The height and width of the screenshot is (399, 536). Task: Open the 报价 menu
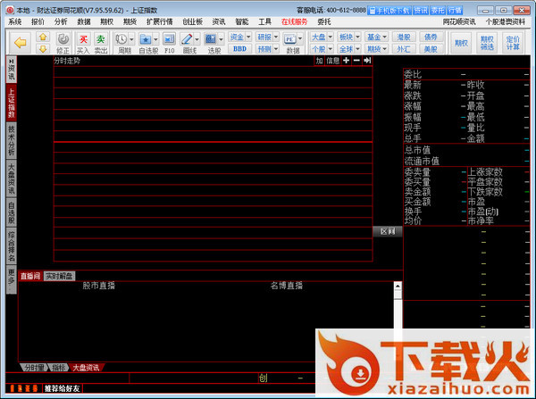38,21
